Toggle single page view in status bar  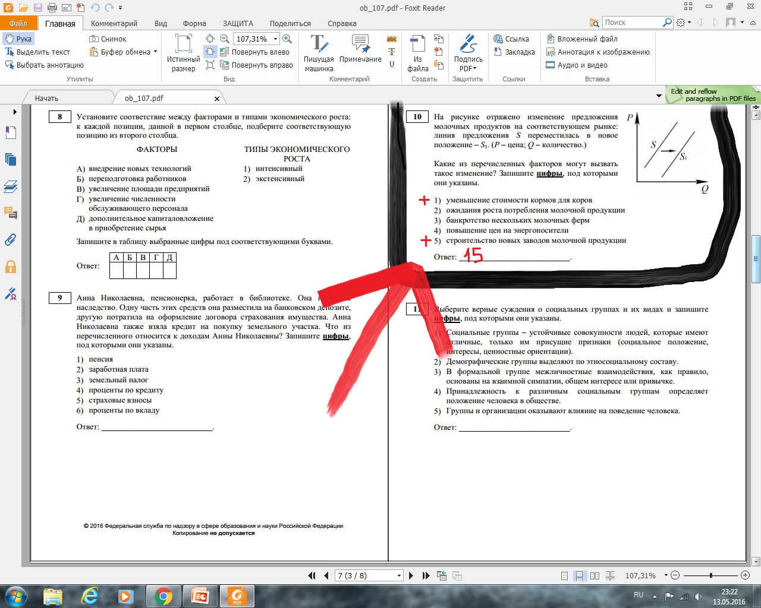[564, 575]
